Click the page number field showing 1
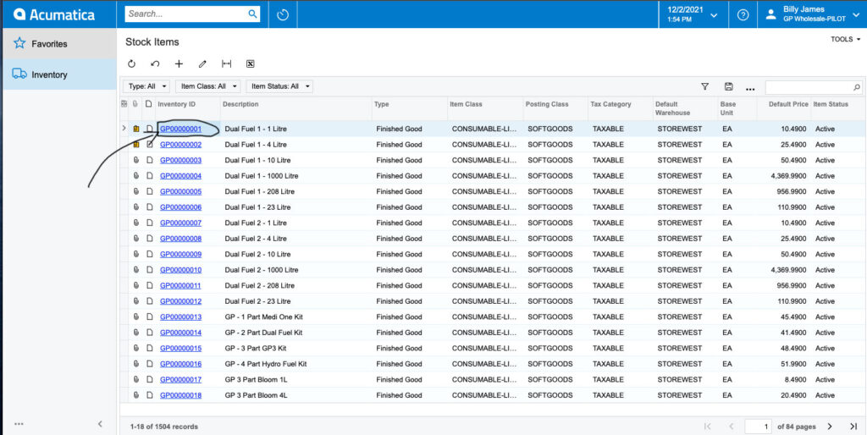Viewport: 867px width, 435px height. [758, 427]
